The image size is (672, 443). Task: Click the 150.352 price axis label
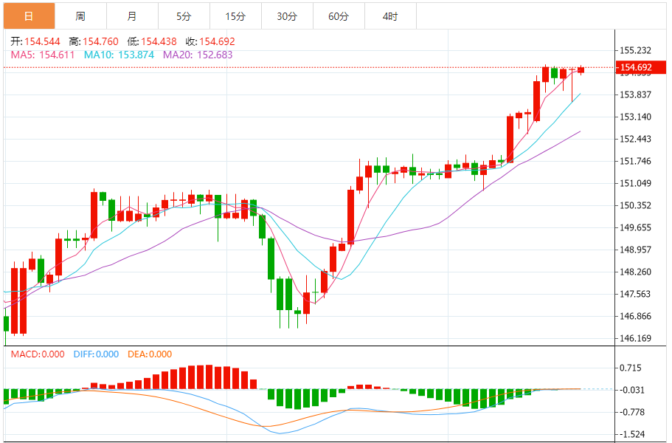click(x=636, y=205)
